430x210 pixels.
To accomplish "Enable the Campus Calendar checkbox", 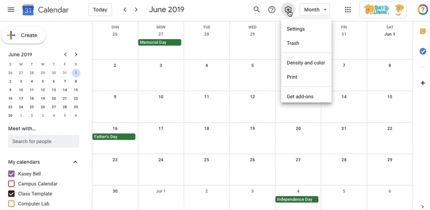I will pos(12,184).
